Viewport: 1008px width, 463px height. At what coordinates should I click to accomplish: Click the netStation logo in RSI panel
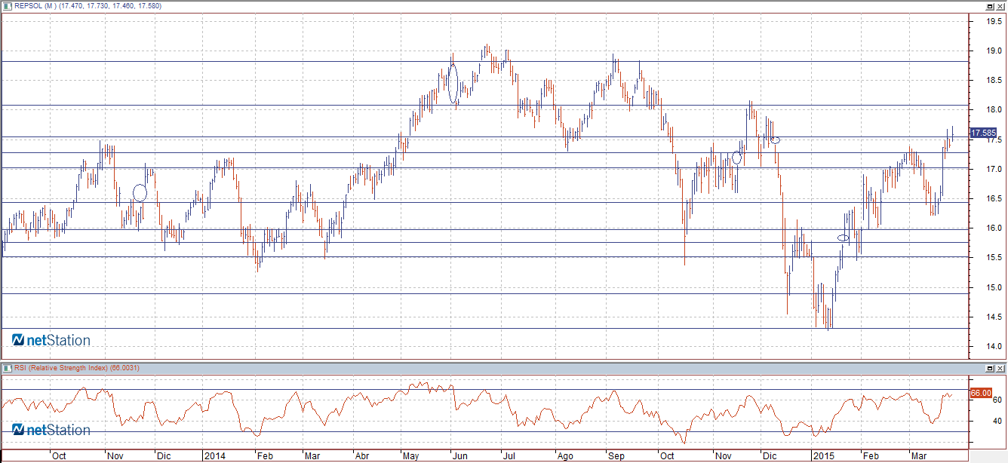pyautogui.click(x=51, y=430)
